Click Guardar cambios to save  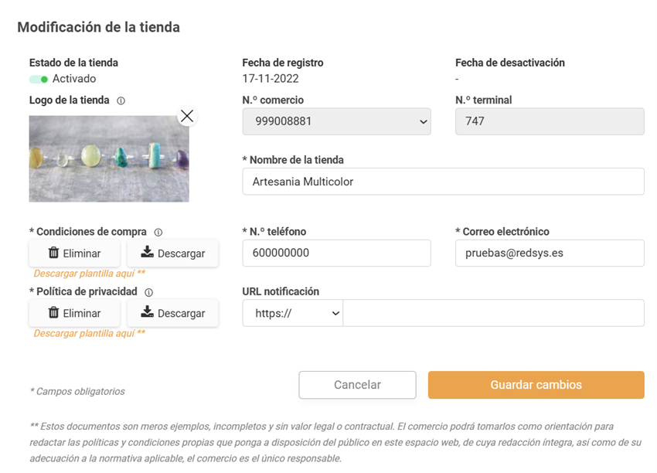coord(536,385)
